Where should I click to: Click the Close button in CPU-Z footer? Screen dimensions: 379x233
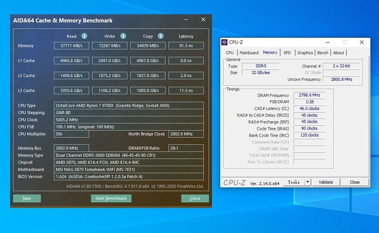[354, 182]
